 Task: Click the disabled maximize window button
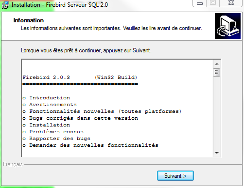[x=213, y=3]
